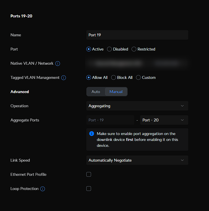Click the blurred Native VLAN network field
Viewport: 209px width, 211px height.
[137, 63]
